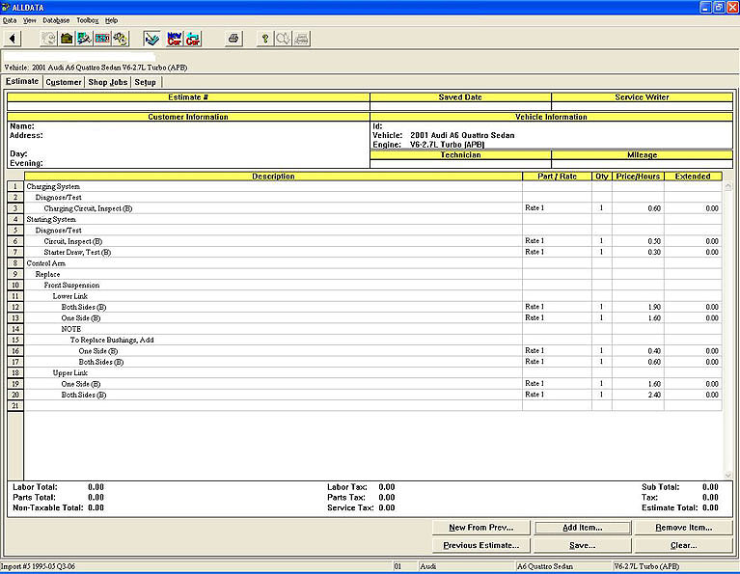The image size is (740, 574).
Task: Click the New Car toolbar icon
Action: (x=175, y=39)
